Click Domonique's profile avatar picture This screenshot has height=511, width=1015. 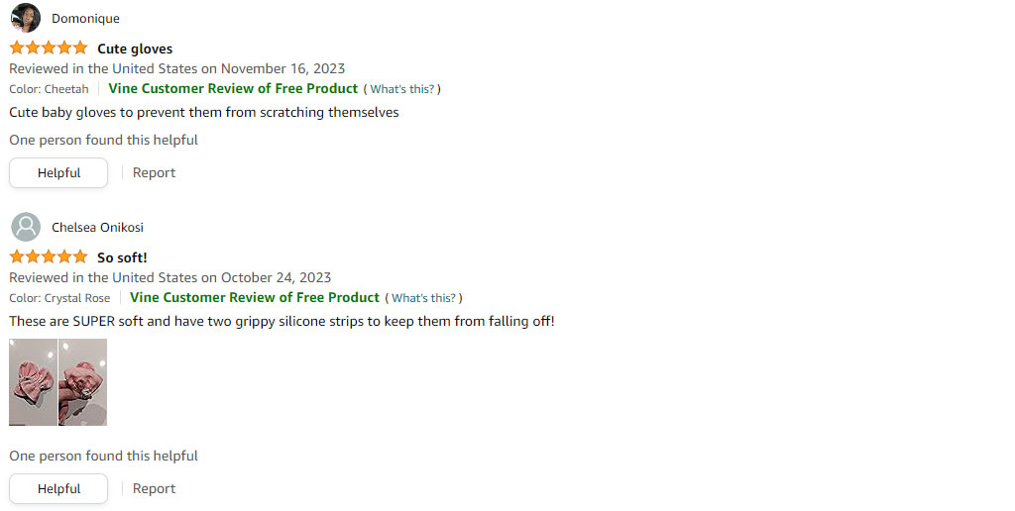click(26, 18)
